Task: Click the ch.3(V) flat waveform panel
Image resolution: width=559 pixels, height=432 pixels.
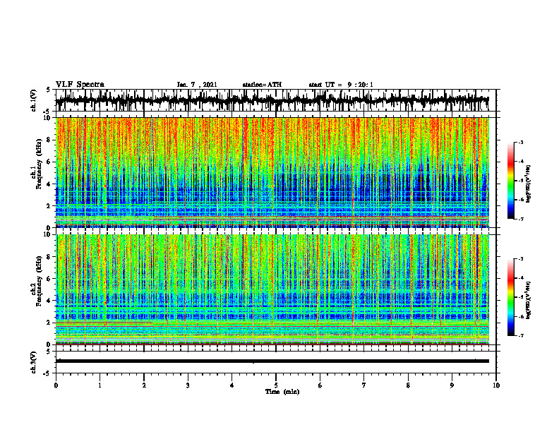Action: click(x=275, y=362)
